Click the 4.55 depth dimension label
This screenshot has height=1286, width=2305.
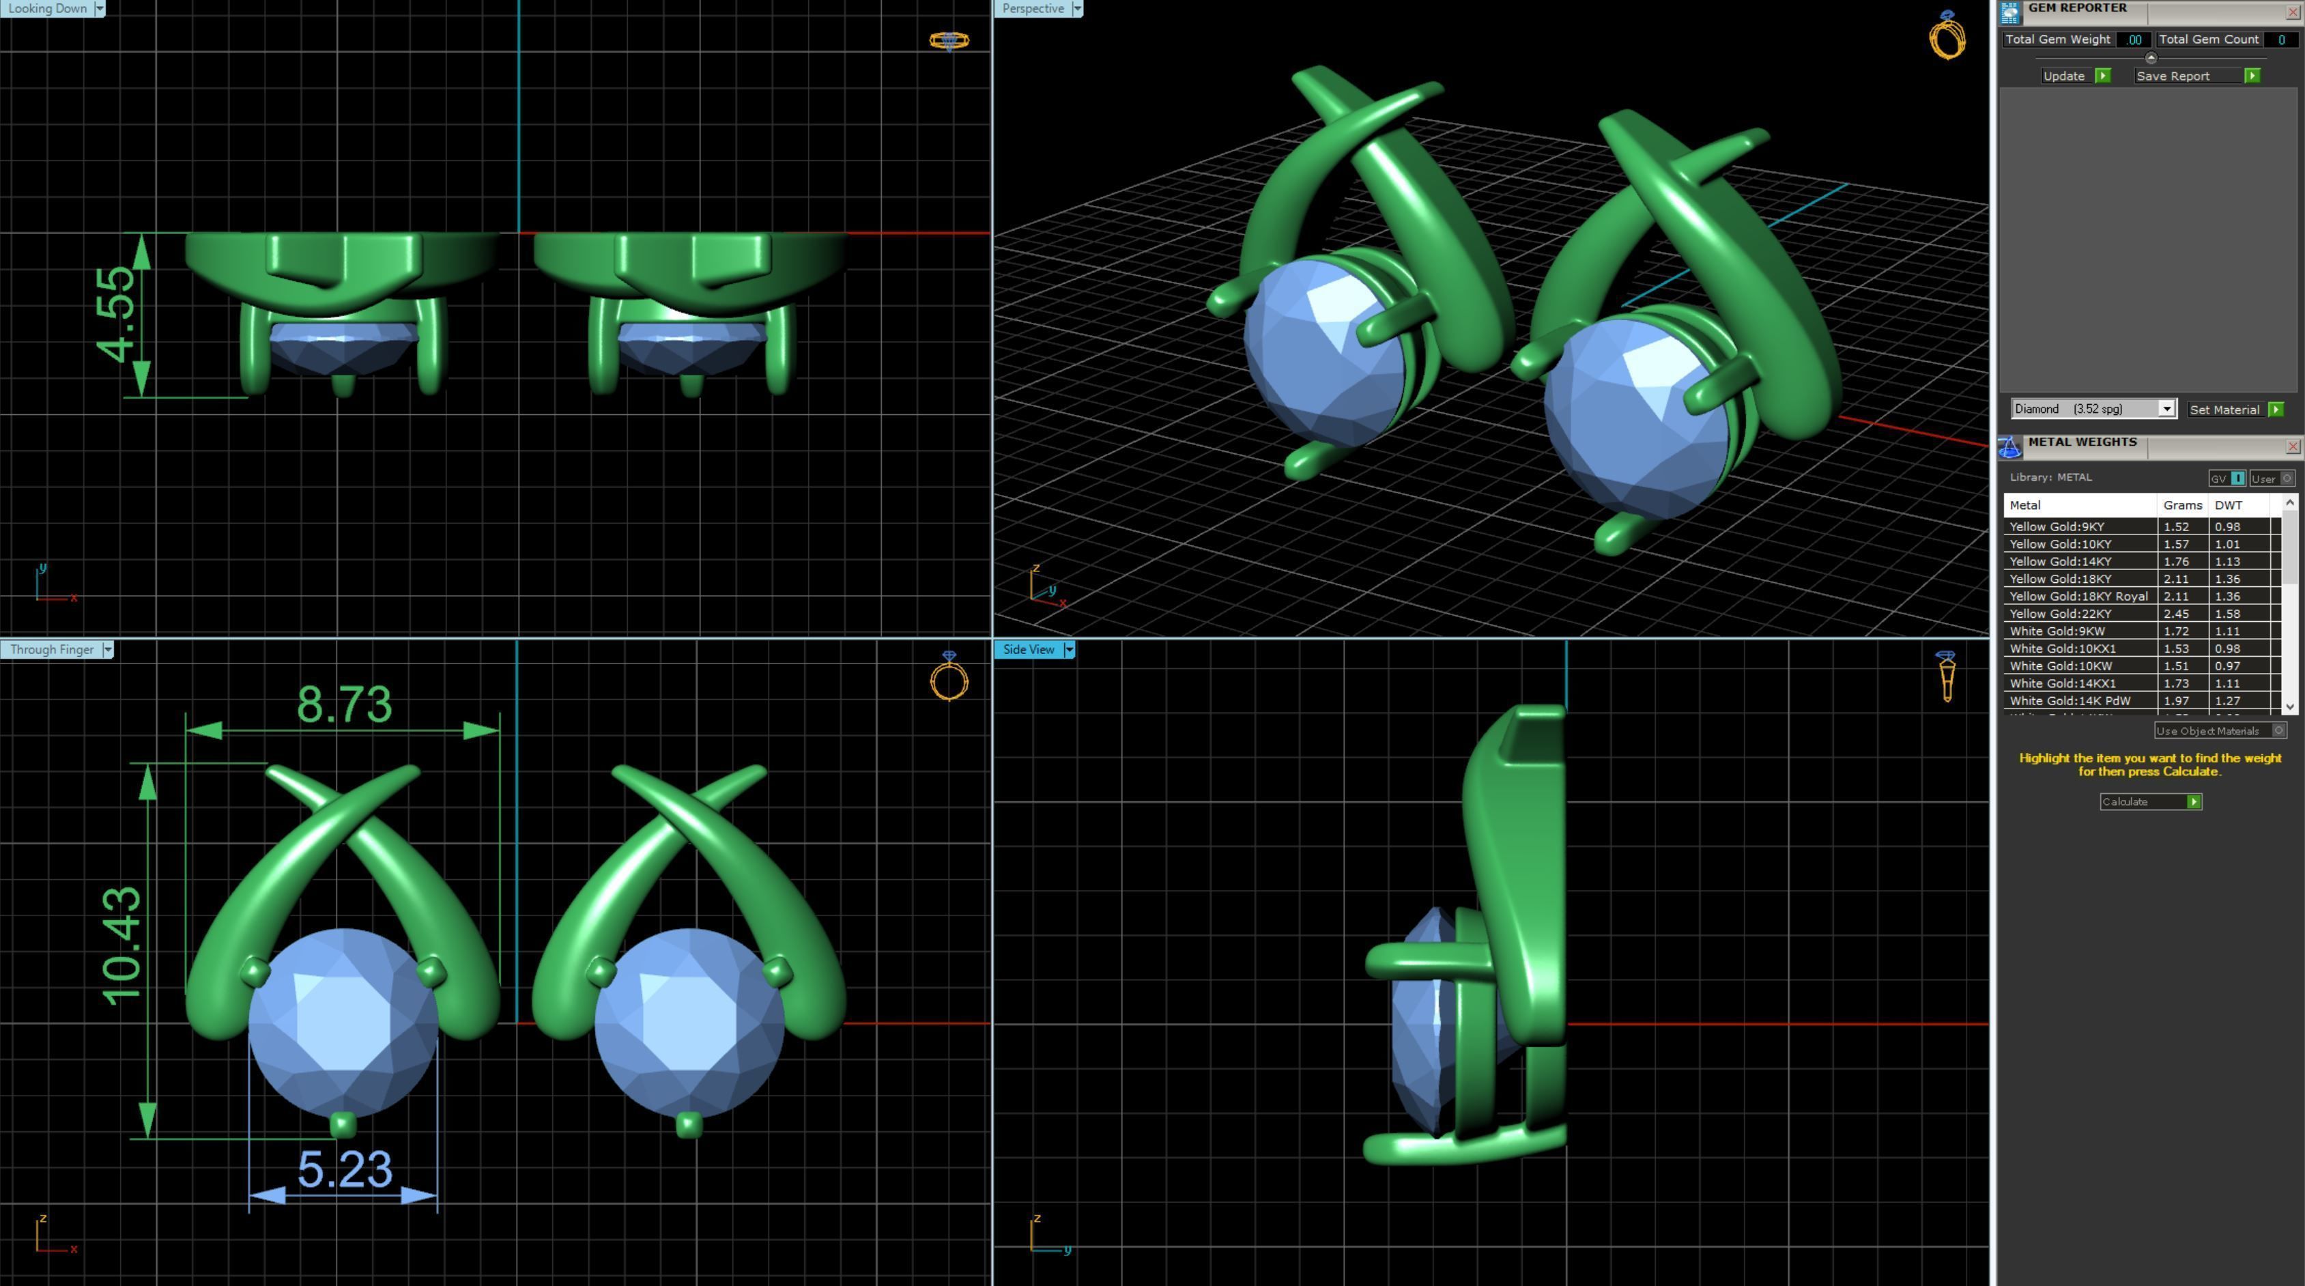(x=116, y=315)
